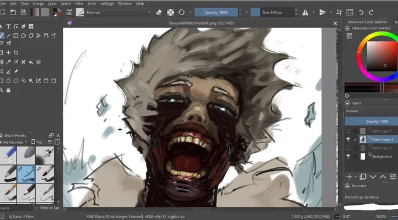
Task: Hide the Background layer
Action: [348, 156]
